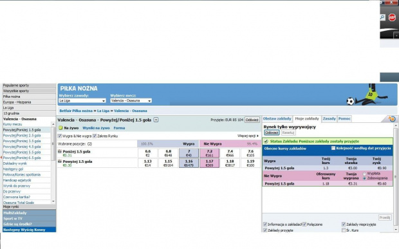Viewport: 399px width, 249px height.
Task: Back Powyżej 1.5 gola at odds 1.16
Action: (189, 163)
